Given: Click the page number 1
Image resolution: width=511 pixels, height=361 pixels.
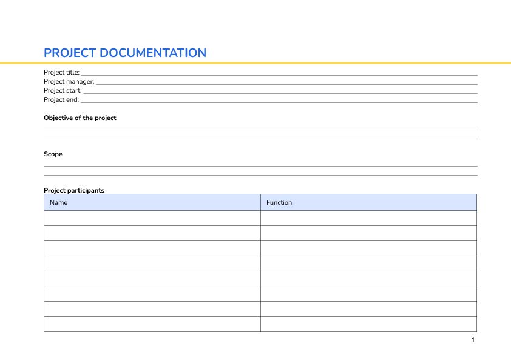Looking at the screenshot, I should pos(472,340).
